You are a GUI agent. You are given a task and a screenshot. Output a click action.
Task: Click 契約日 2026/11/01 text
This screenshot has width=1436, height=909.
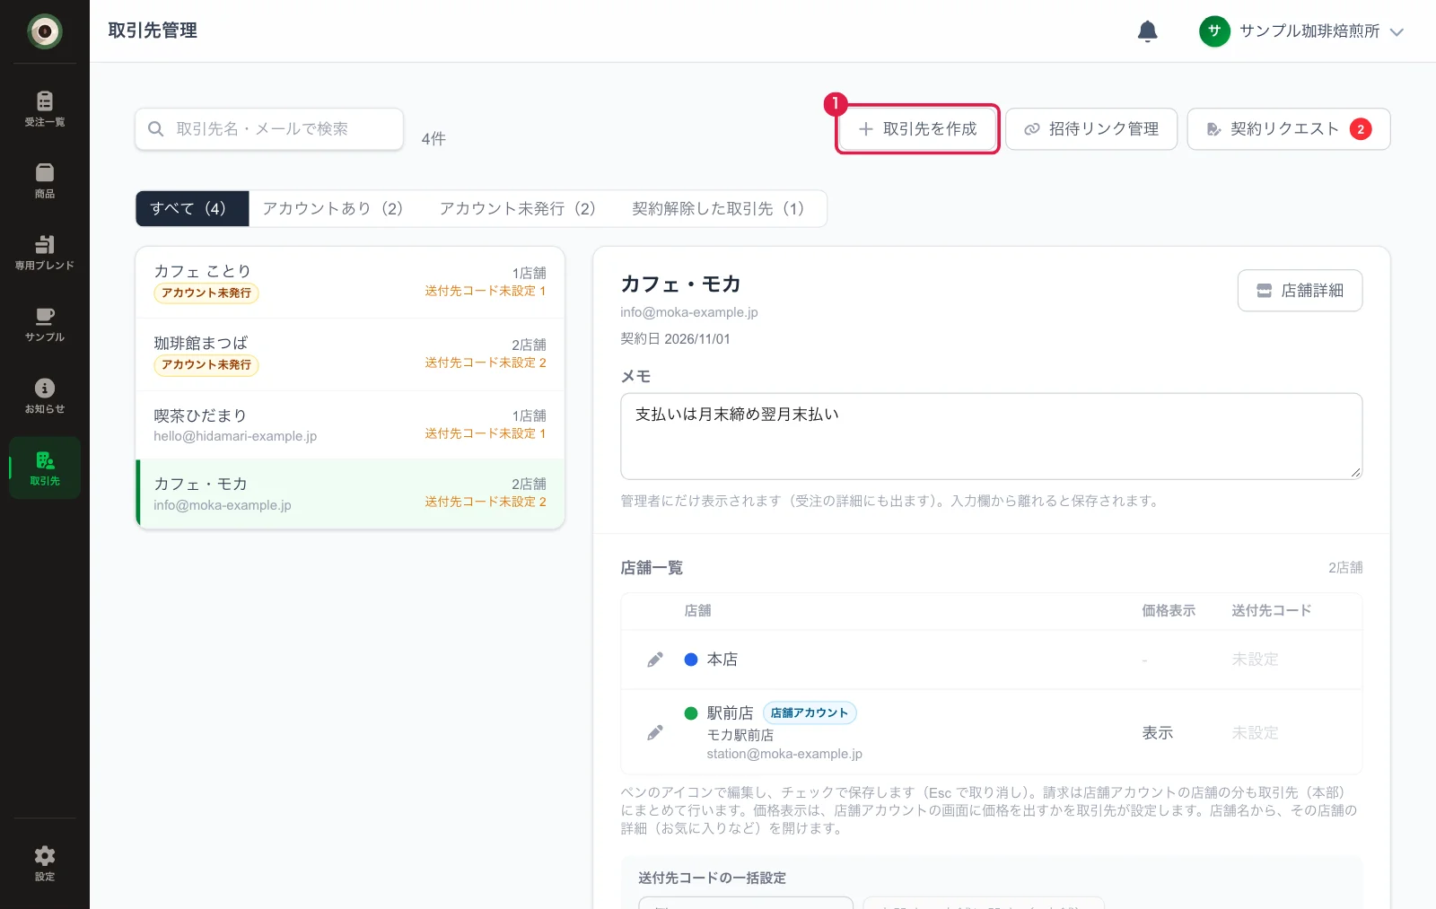tap(675, 339)
